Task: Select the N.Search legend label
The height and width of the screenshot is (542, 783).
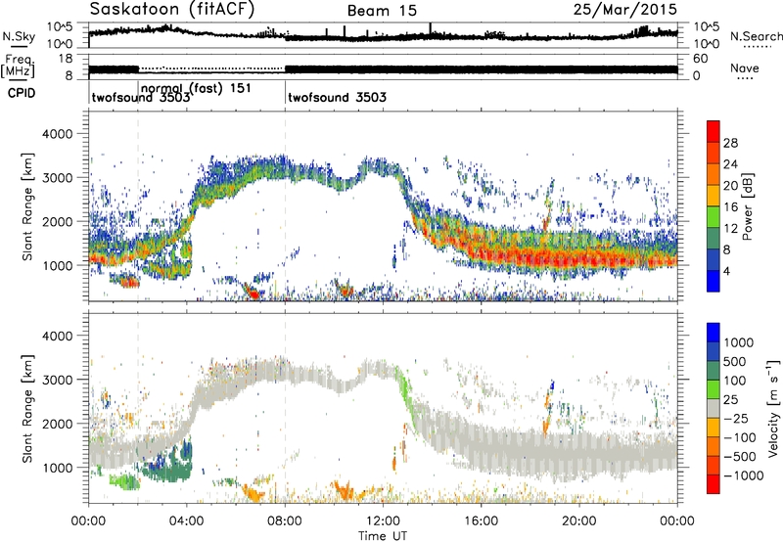Action: (x=757, y=36)
